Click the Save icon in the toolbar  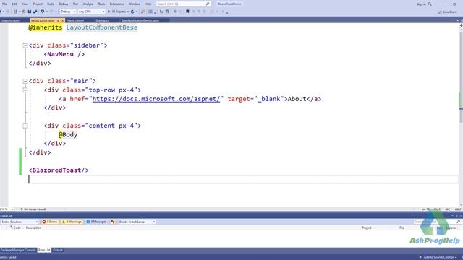point(30,12)
